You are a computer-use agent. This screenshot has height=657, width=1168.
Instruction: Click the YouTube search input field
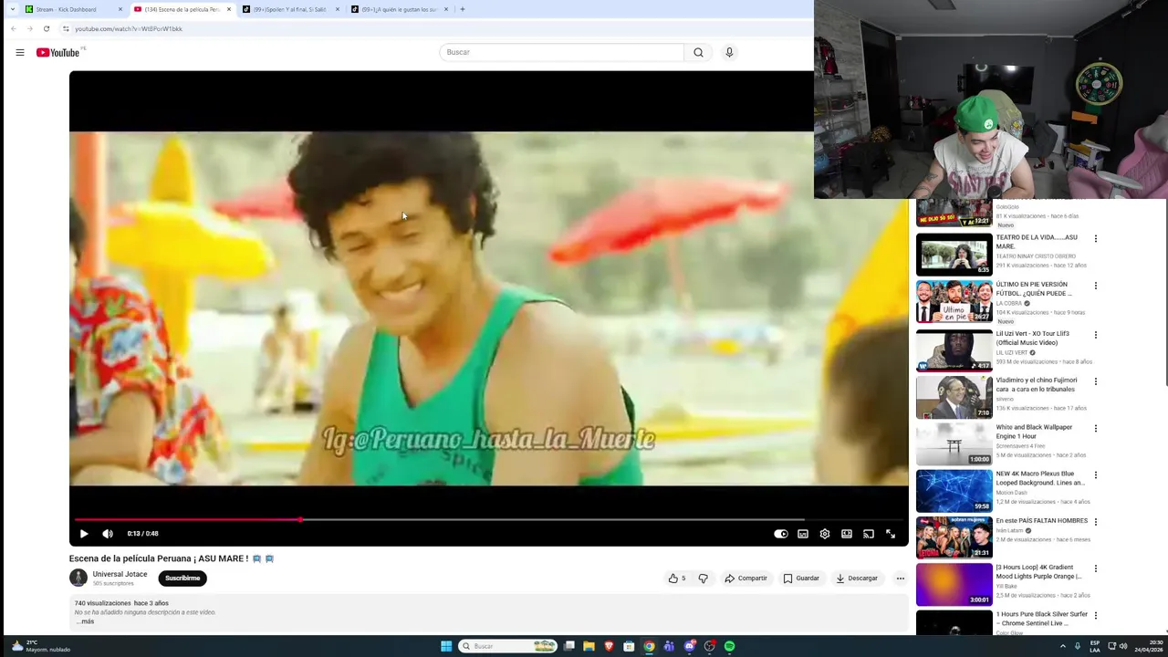561,52
